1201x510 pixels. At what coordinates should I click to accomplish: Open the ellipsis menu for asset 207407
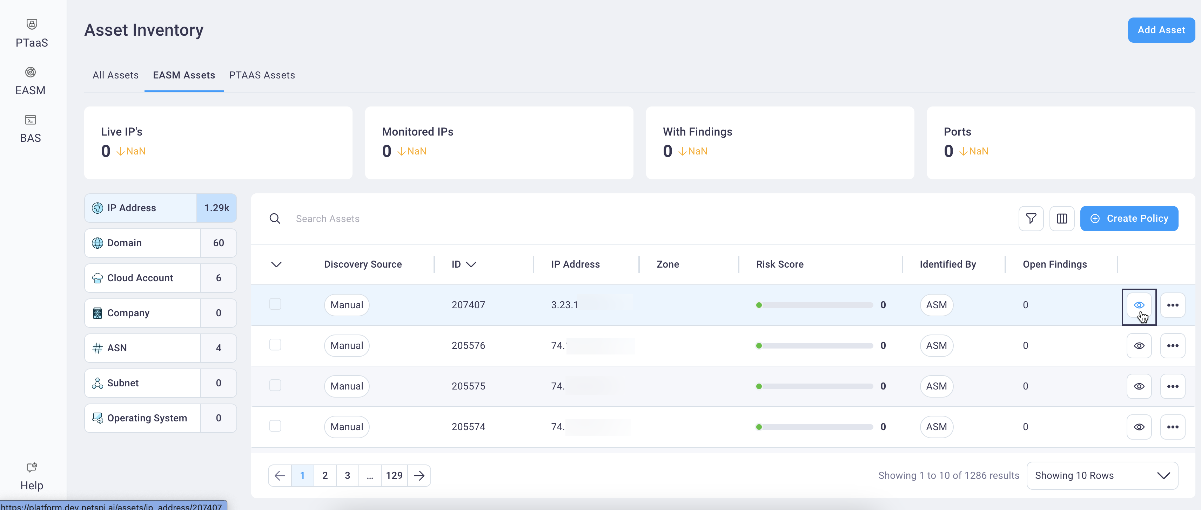pyautogui.click(x=1174, y=305)
